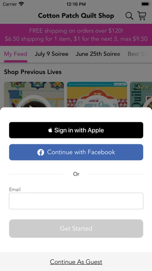Viewport: 152px width, 271px height.
Task: Open search with the magnifying glass icon
Action: pyautogui.click(x=129, y=16)
